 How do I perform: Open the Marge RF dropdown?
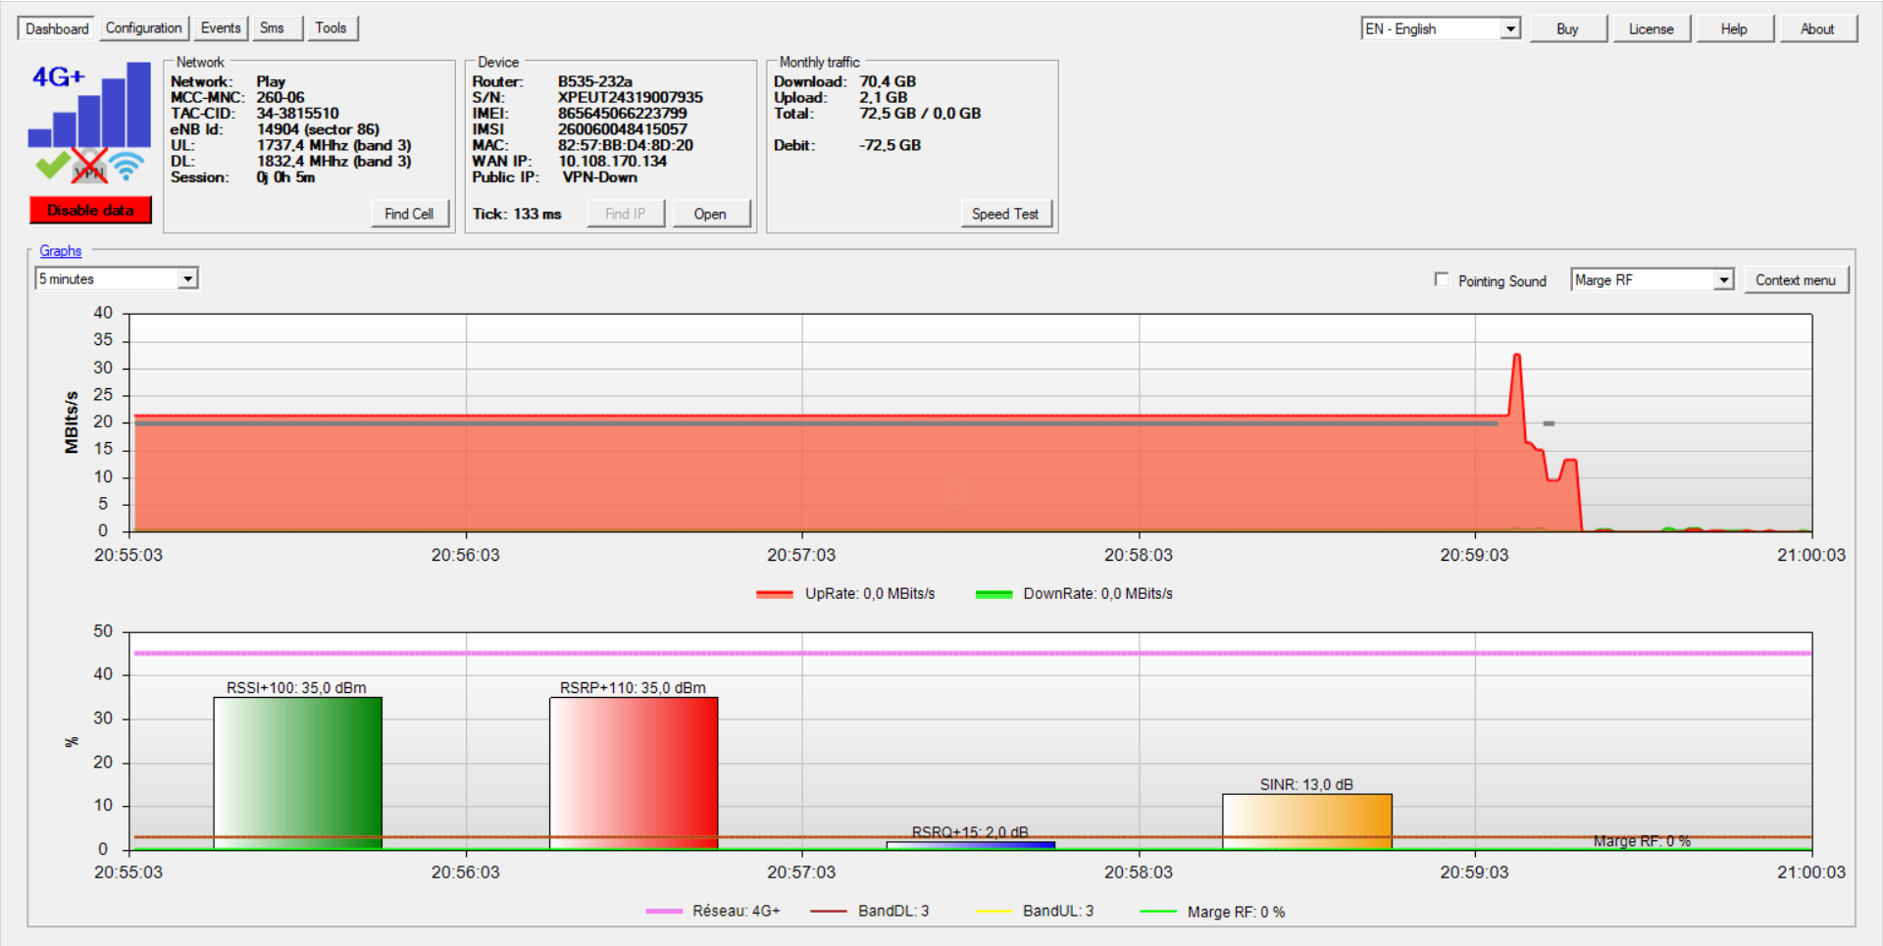[1652, 280]
